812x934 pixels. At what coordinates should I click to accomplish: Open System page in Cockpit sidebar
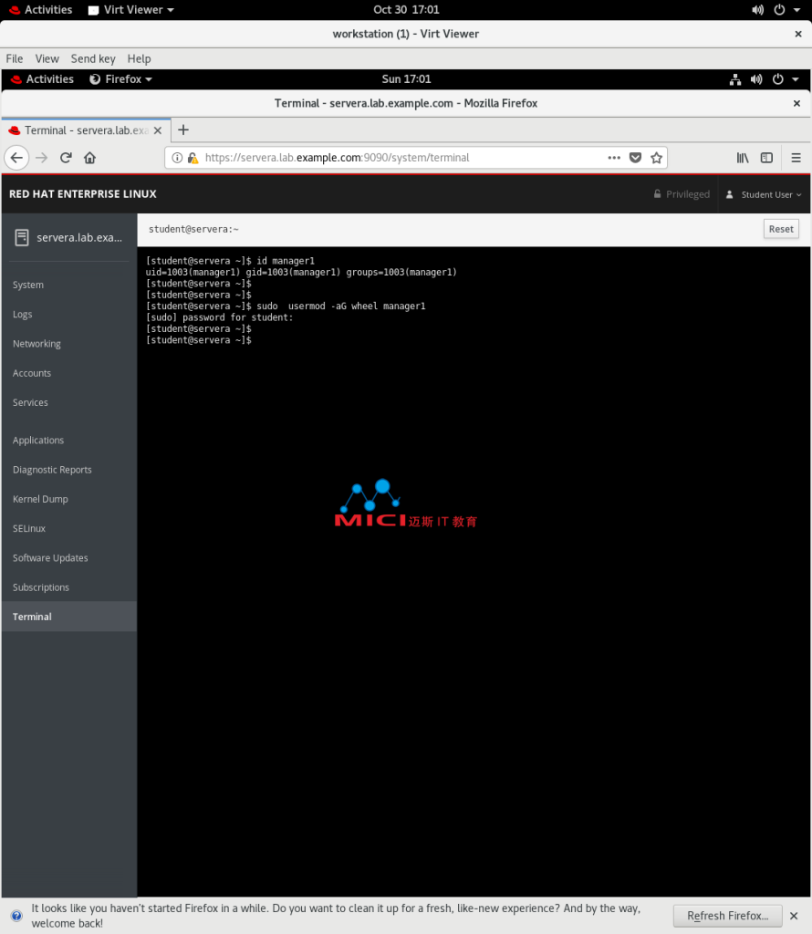(x=69, y=285)
